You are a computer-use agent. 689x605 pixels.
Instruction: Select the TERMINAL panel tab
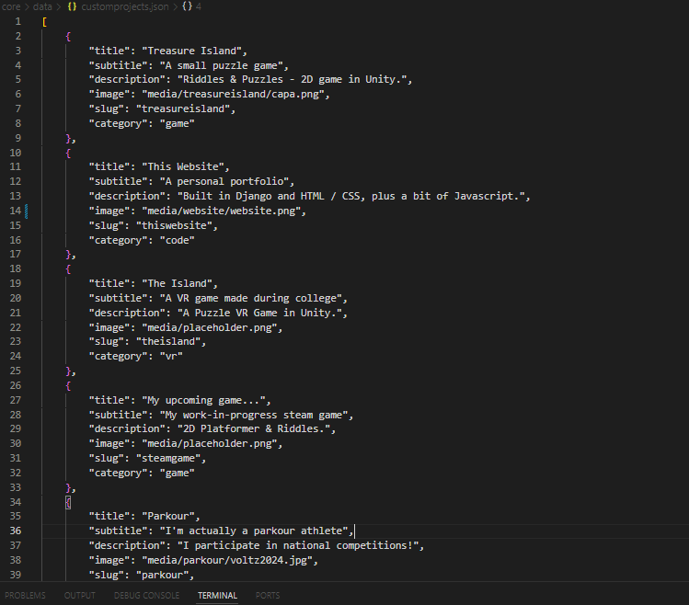[217, 596]
